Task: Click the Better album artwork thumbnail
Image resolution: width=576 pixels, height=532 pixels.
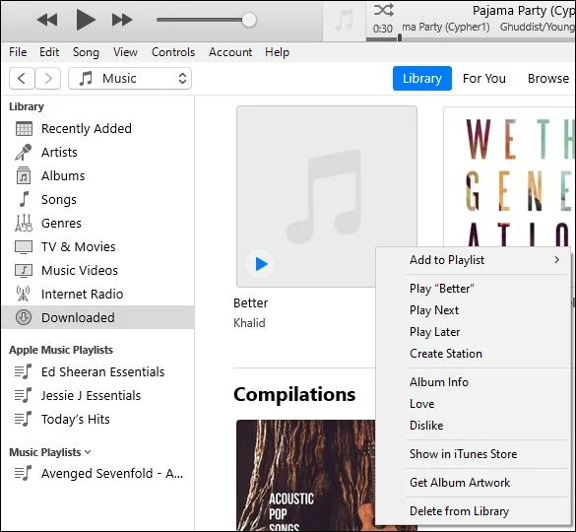Action: 327,196
